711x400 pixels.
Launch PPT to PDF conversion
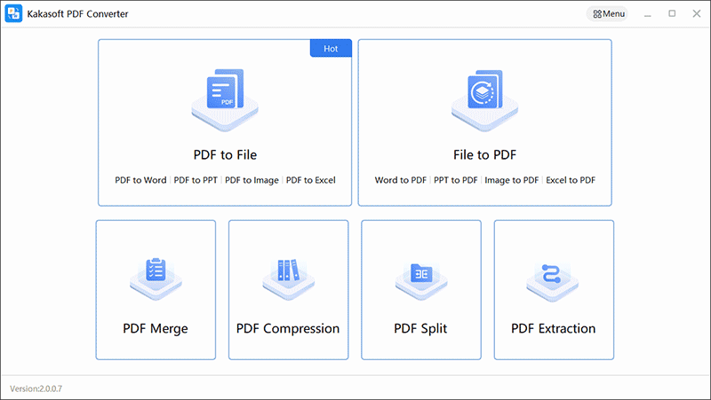(x=456, y=180)
